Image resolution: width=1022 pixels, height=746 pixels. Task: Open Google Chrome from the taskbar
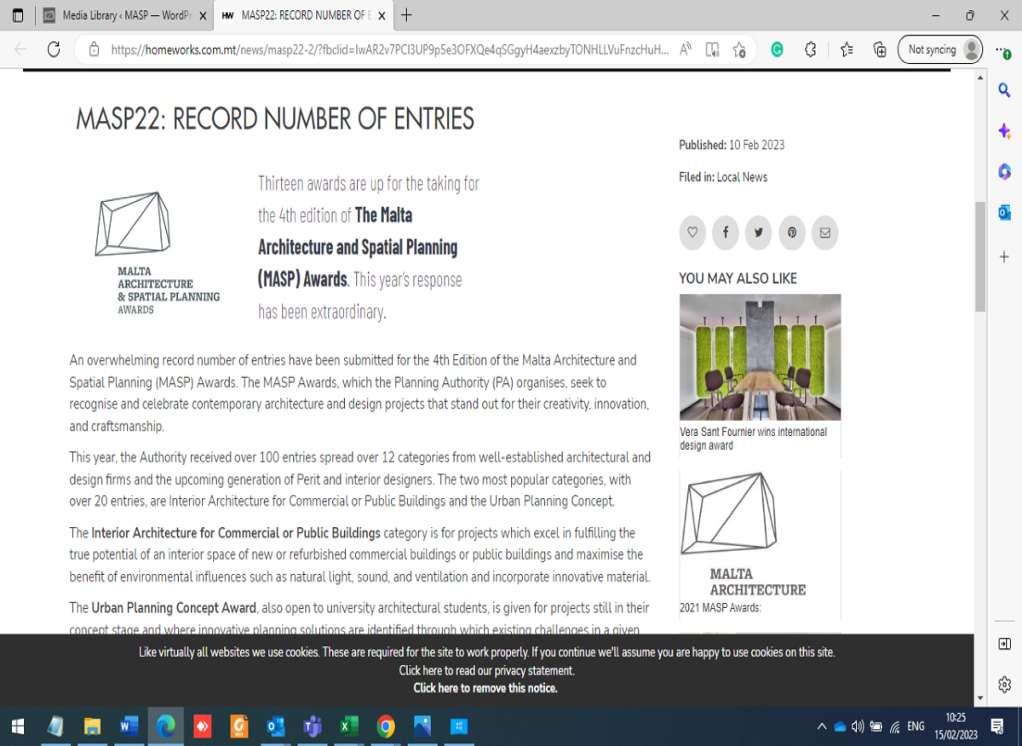(385, 726)
